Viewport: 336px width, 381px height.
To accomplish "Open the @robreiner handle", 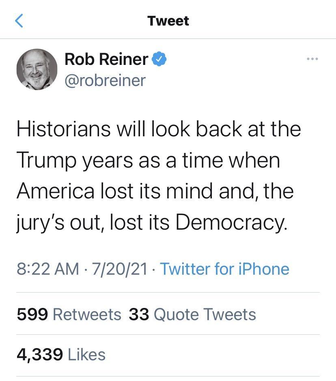I will [105, 80].
